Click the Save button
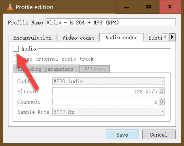This screenshot has height=146, width=184. coord(123,134)
